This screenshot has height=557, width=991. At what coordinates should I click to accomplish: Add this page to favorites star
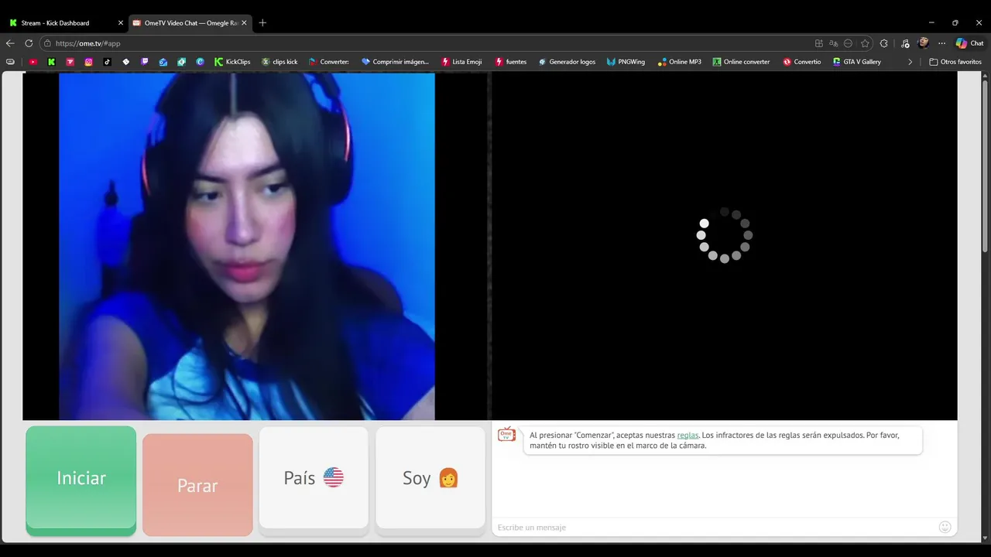click(865, 43)
